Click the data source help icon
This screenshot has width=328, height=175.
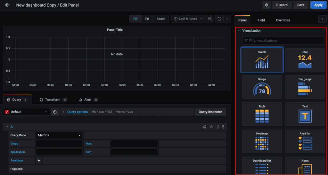tap(55, 112)
